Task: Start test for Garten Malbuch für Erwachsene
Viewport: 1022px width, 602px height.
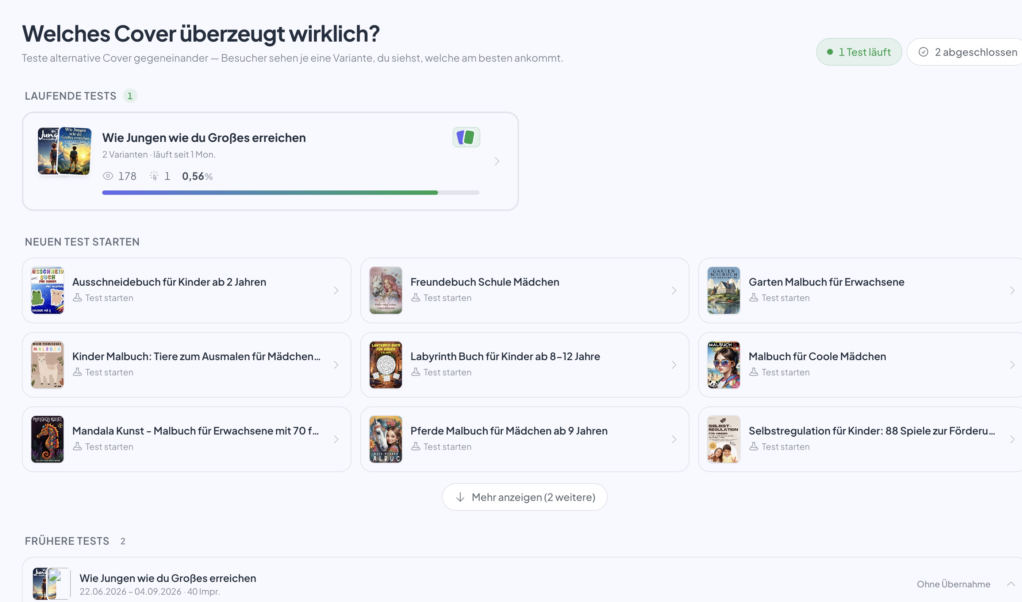Action: [x=860, y=290]
